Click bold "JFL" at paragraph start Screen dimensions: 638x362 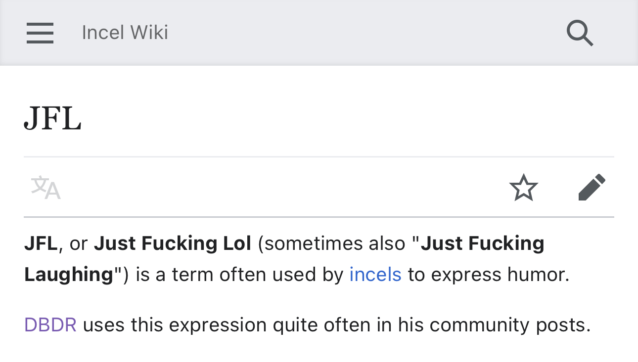point(41,243)
